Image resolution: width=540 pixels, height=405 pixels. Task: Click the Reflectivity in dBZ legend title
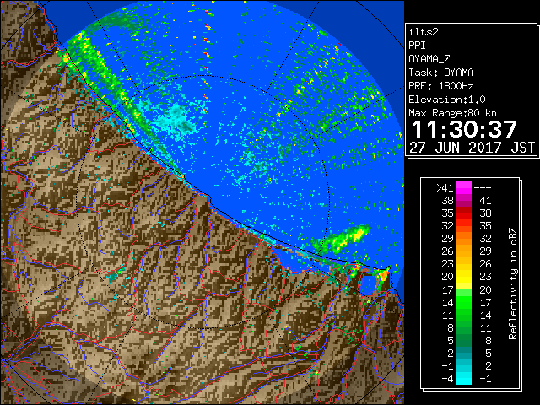513,283
